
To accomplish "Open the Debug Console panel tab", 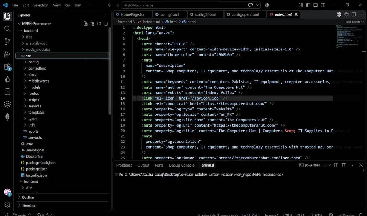I will [x=182, y=165].
